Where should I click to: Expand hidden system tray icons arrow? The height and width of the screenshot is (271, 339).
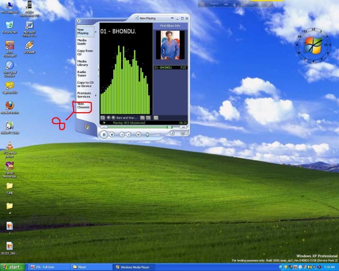coord(280,267)
